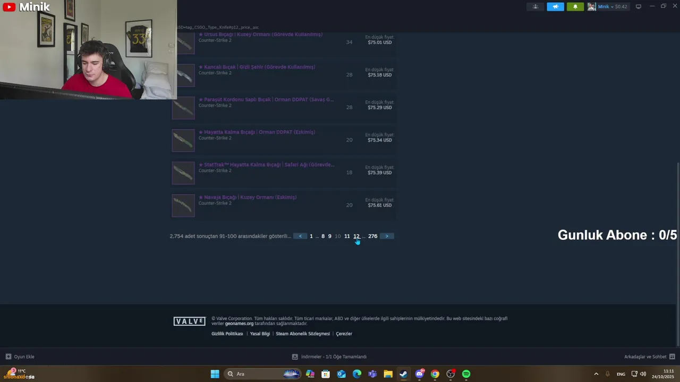The image size is (680, 382).
Task: Jump to results page 12
Action: pyautogui.click(x=356, y=236)
